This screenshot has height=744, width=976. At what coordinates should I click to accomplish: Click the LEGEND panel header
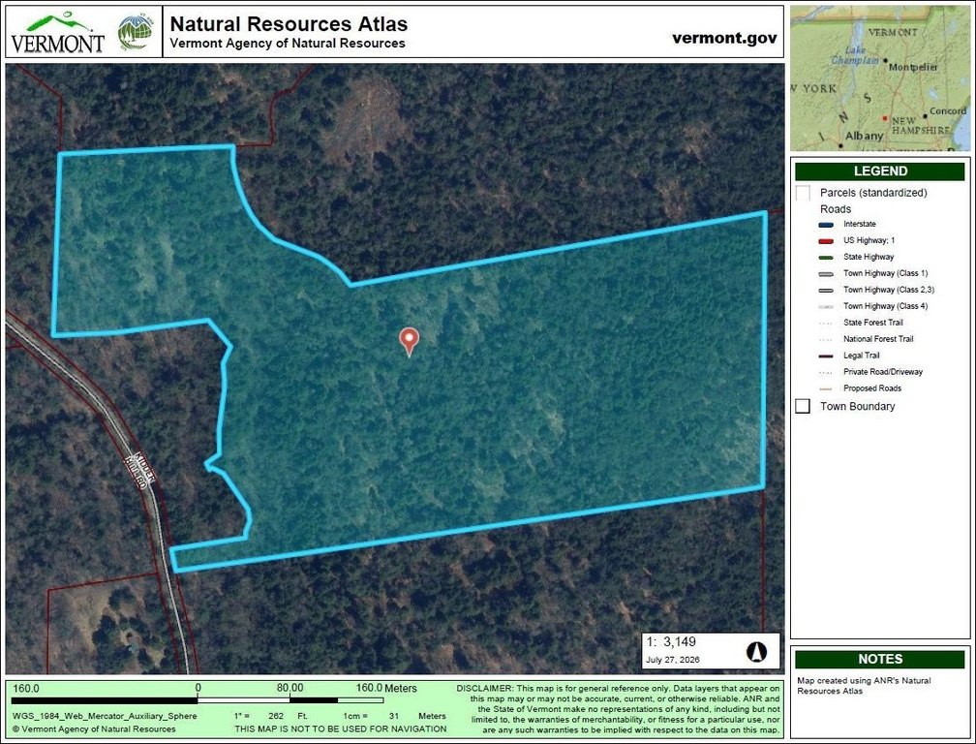[879, 171]
